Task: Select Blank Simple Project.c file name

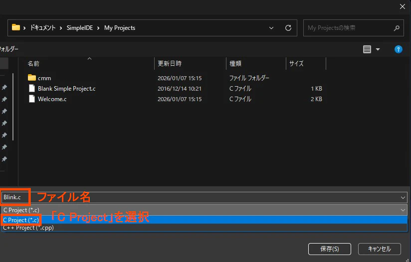Action: tap(66, 89)
